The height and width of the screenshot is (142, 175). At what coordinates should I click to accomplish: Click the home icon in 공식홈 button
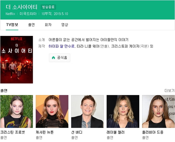pyautogui.click(x=53, y=58)
